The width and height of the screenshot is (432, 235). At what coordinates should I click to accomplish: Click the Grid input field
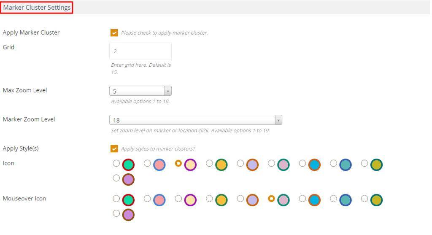[140, 51]
